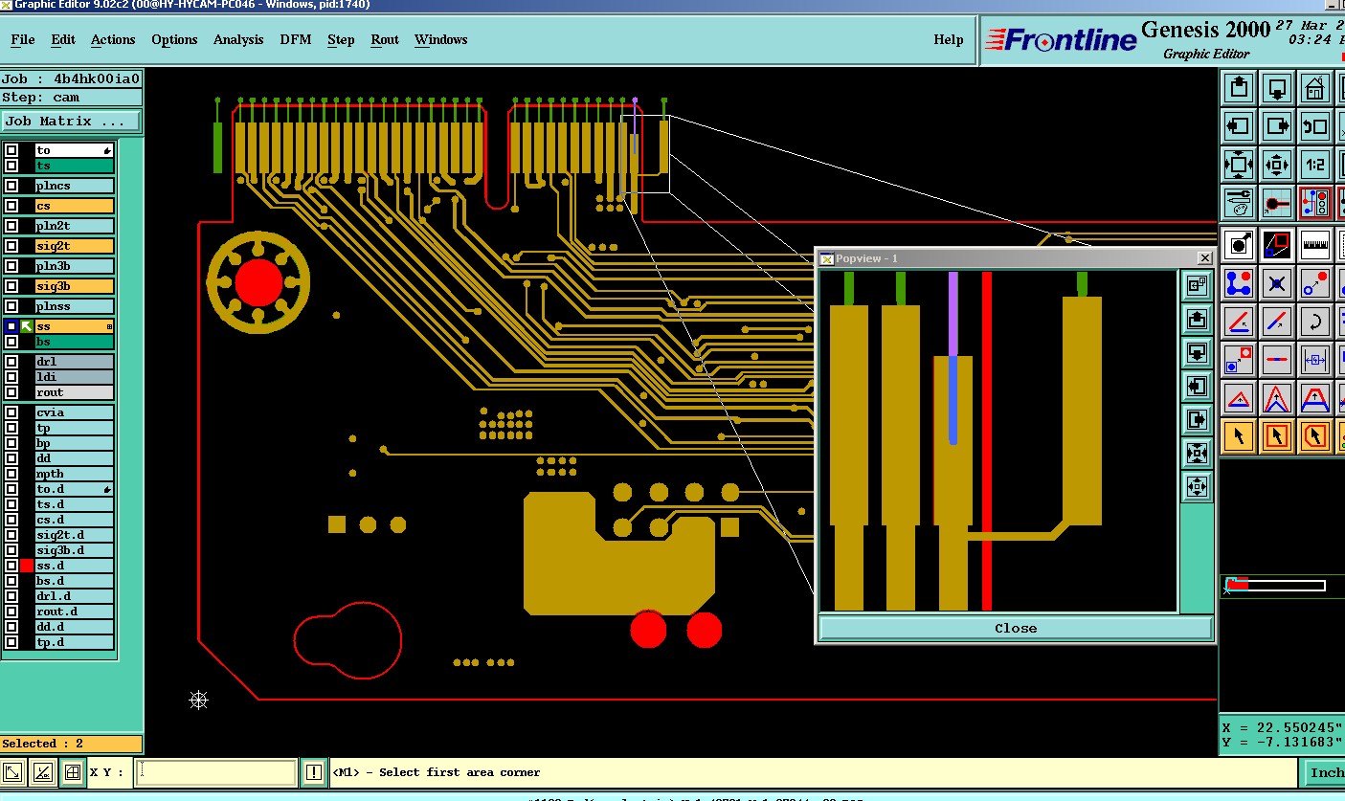The image size is (1345, 801).
Task: Select the pln2t layer name
Action: point(75,226)
